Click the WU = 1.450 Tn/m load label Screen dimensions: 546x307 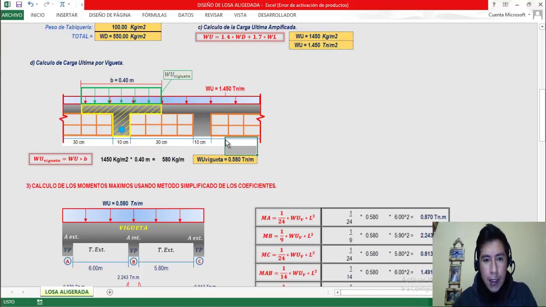pyautogui.click(x=225, y=89)
